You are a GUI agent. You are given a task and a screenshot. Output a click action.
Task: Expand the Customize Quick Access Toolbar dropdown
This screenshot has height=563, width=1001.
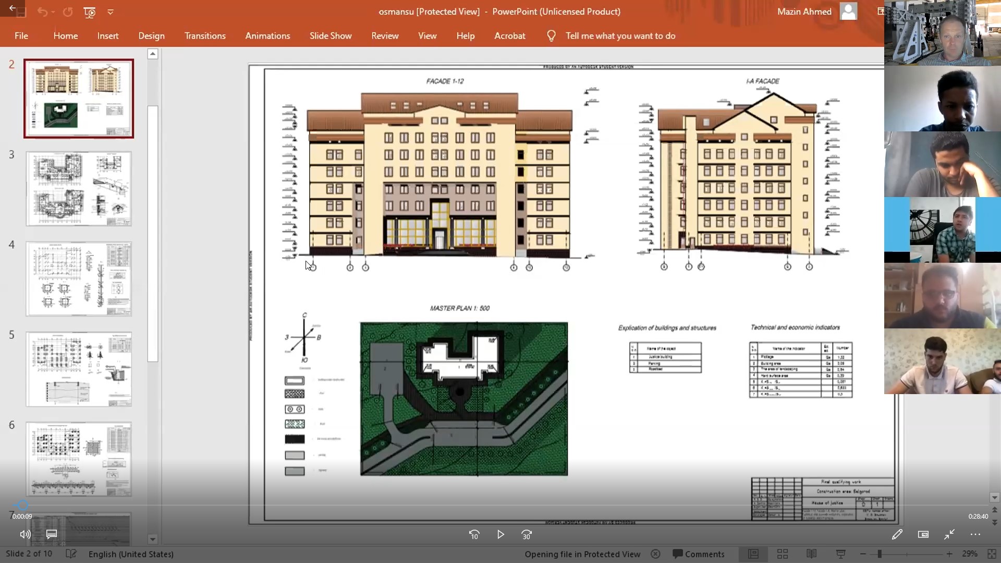click(111, 12)
